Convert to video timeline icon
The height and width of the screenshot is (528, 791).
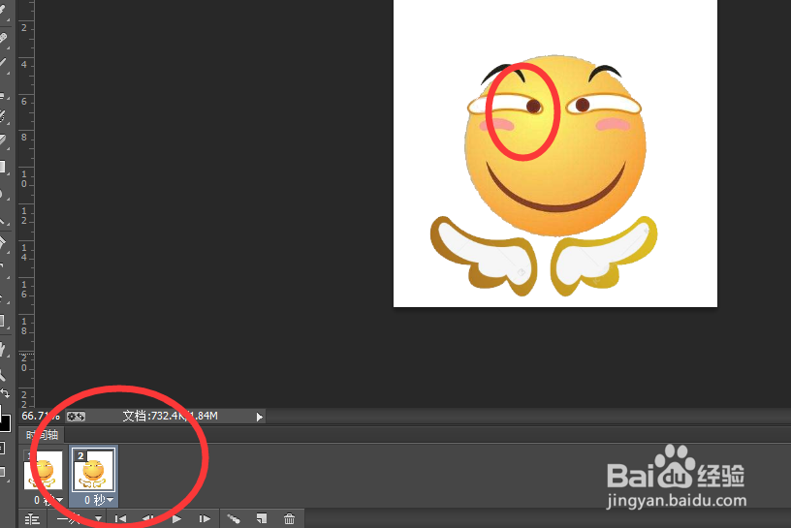(32, 519)
